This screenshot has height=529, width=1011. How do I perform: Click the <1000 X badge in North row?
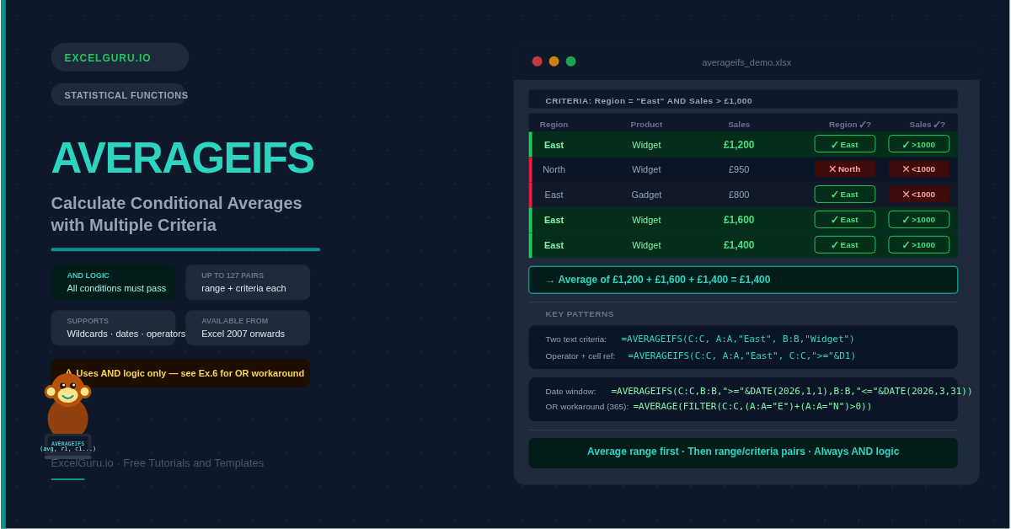918,169
